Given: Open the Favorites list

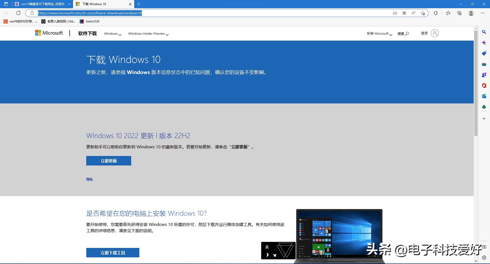Looking at the screenshot, I should [x=448, y=13].
